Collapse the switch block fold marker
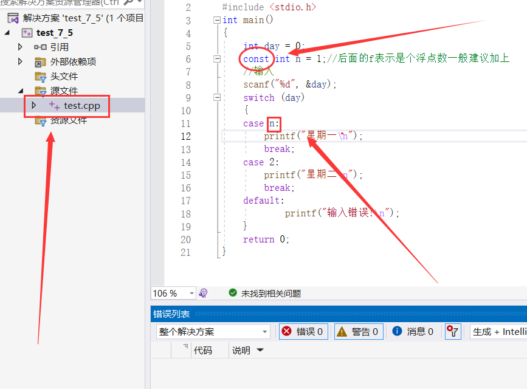This screenshot has height=389, width=527. click(x=217, y=97)
